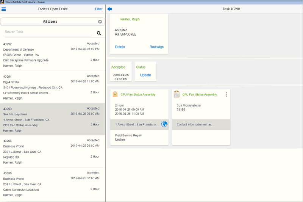Click the Task 40290 header title
303x202 pixels.
tap(231, 9)
